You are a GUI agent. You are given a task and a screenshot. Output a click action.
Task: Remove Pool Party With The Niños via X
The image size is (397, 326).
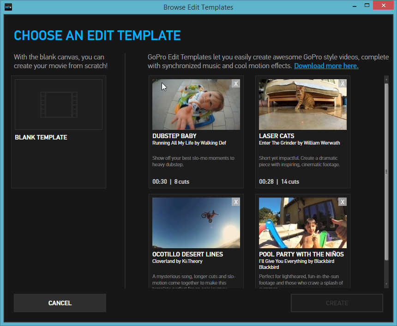tap(343, 202)
